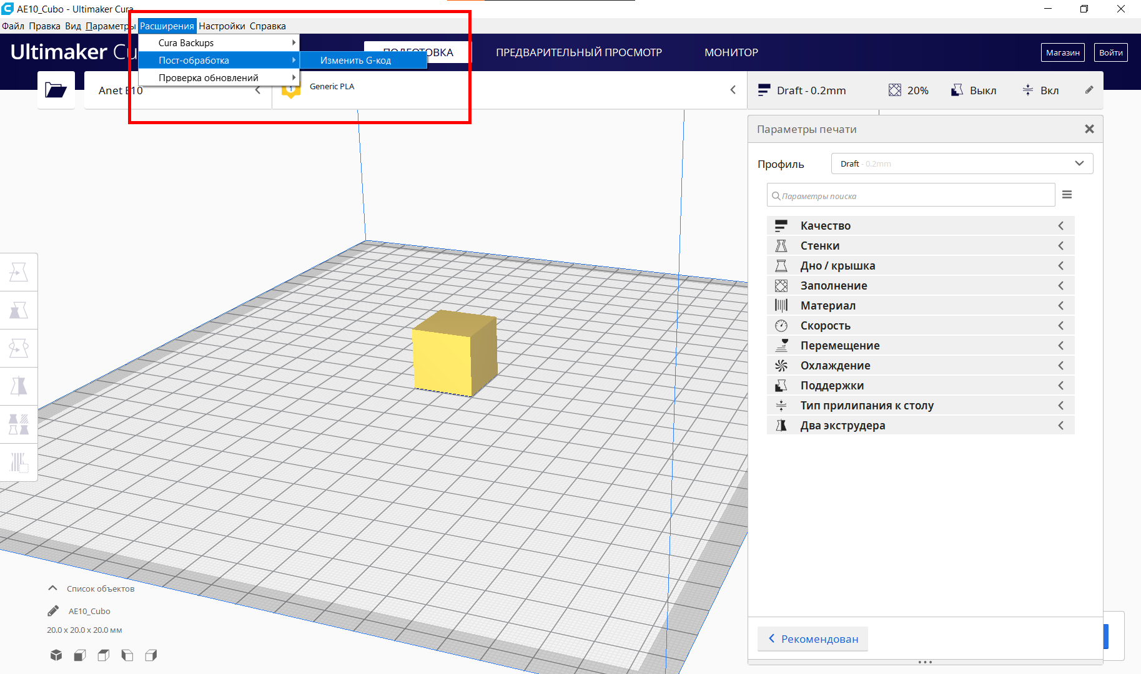Image resolution: width=1141 pixels, height=674 pixels.
Task: Collapse the Список объектов list
Action: 53,589
